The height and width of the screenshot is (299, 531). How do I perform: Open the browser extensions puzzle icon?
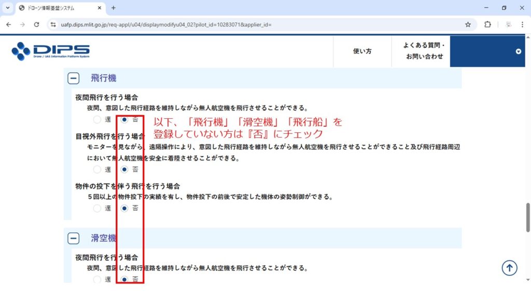(487, 24)
